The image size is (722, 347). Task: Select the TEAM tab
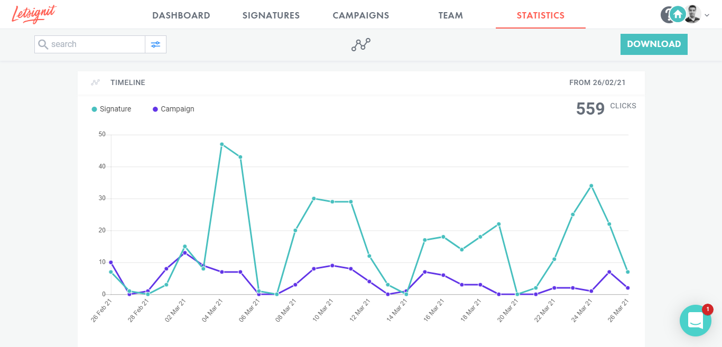[x=450, y=15]
